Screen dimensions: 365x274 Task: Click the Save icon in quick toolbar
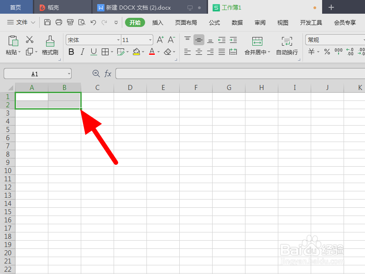[x=47, y=22]
